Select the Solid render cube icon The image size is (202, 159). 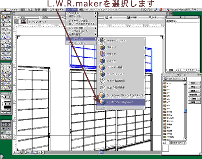point(102,54)
